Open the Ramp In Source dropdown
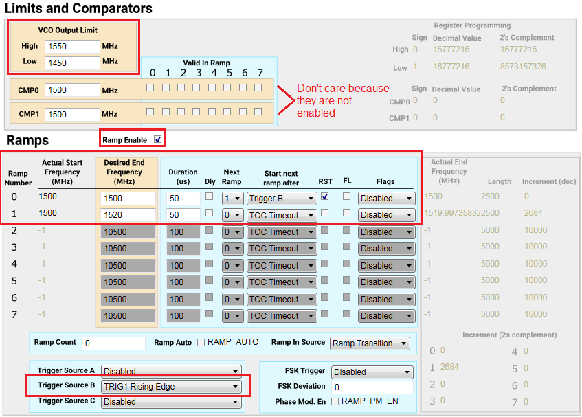The width and height of the screenshot is (582, 417). click(370, 343)
